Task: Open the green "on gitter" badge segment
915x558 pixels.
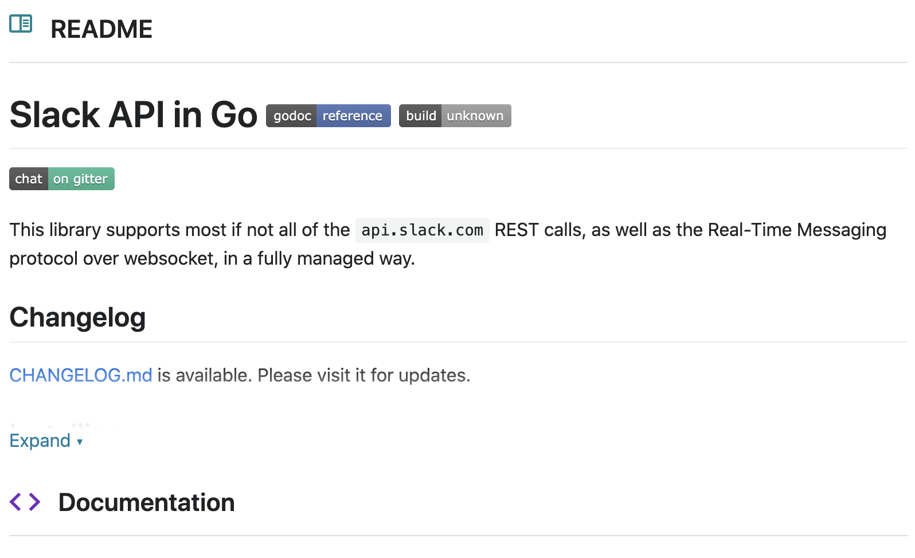Action: point(81,179)
